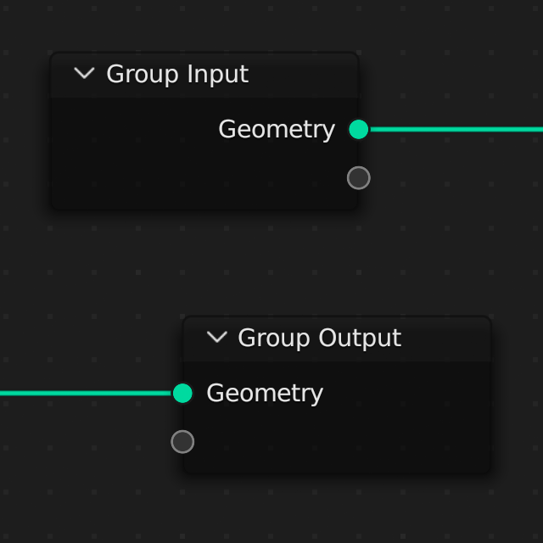Image resolution: width=543 pixels, height=543 pixels.
Task: Click the empty gray socket on Group Output
Action: [182, 442]
